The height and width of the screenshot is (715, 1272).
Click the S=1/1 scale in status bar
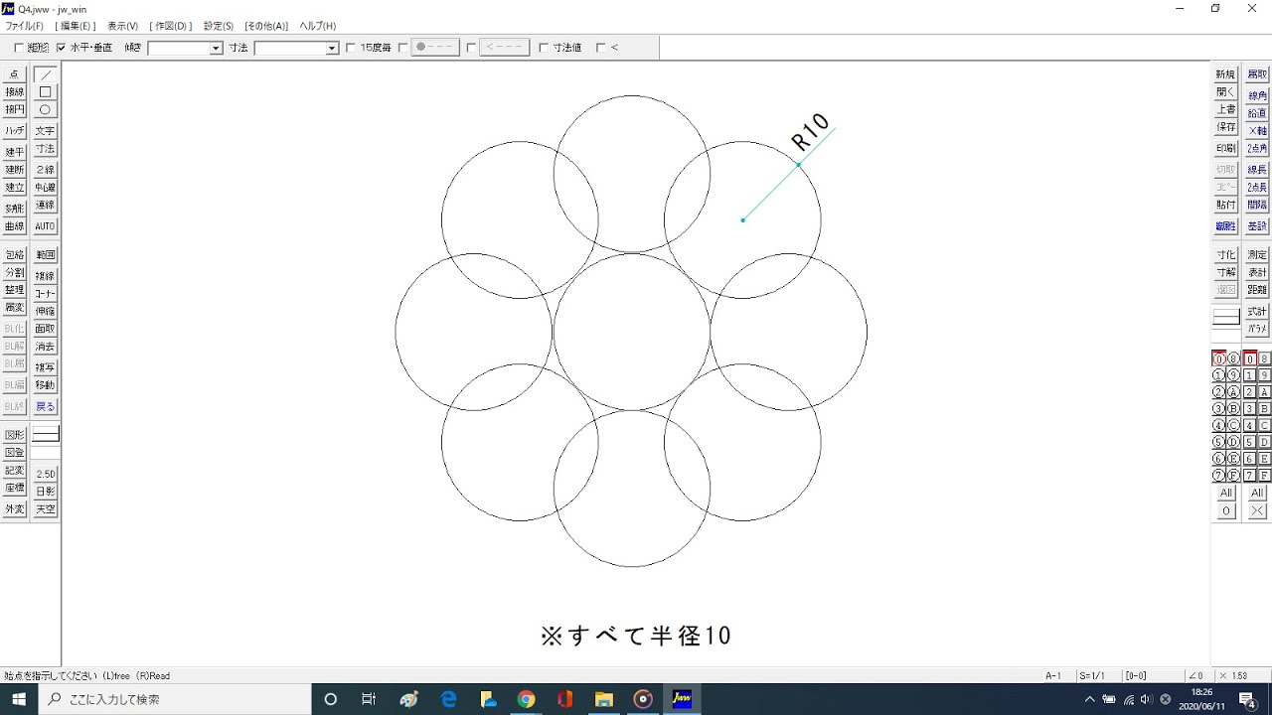(x=1092, y=675)
